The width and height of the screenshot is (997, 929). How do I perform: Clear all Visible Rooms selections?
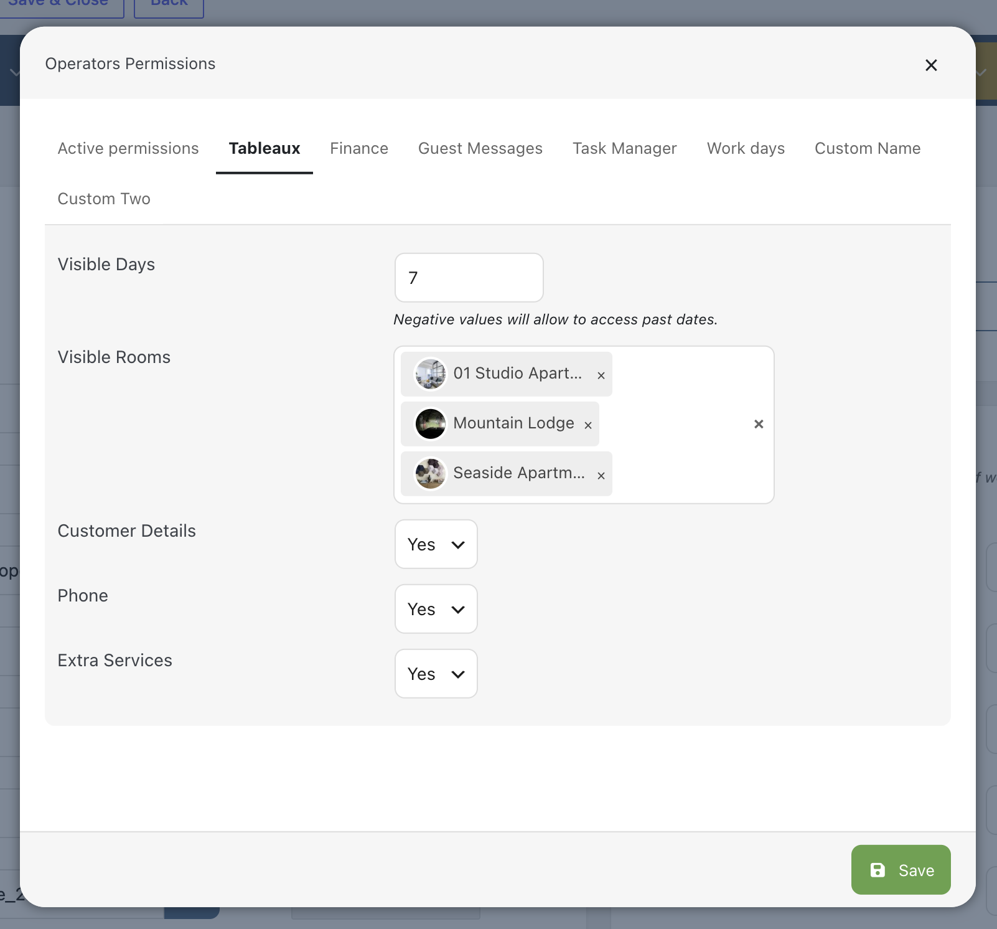pos(759,424)
